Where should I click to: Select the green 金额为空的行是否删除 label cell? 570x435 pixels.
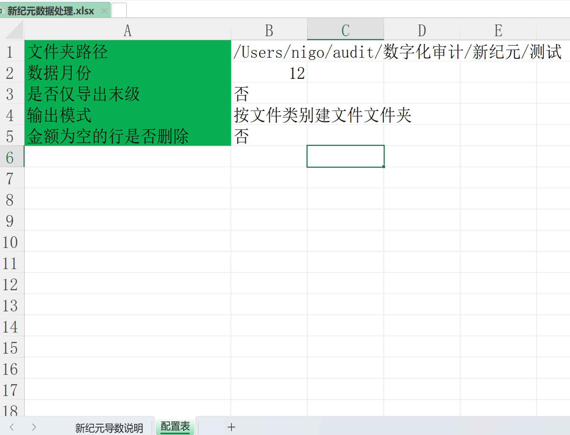(127, 136)
